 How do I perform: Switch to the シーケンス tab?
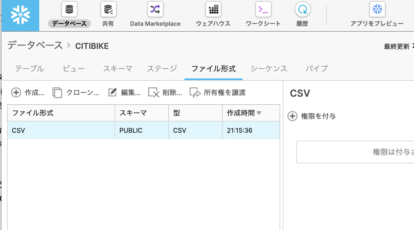point(269,69)
